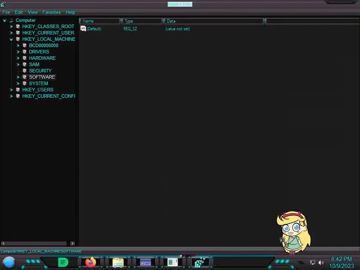Select the HKEY_CLASSES_ROOT label
360x270 pixels.
tap(48, 27)
